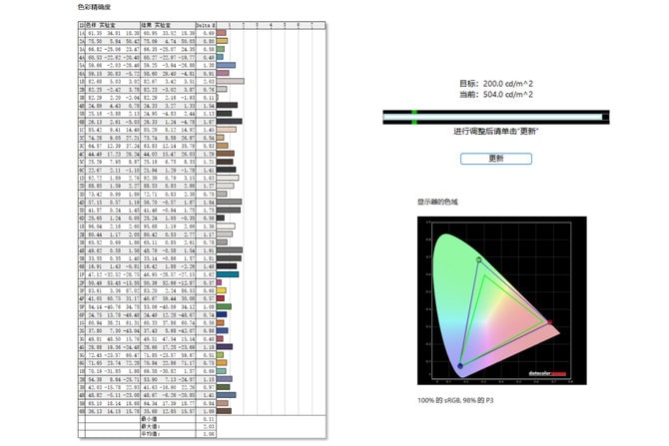The width and height of the screenshot is (669, 446).
Task: Click the teal color bar for patch 1F
Action: click(228, 272)
